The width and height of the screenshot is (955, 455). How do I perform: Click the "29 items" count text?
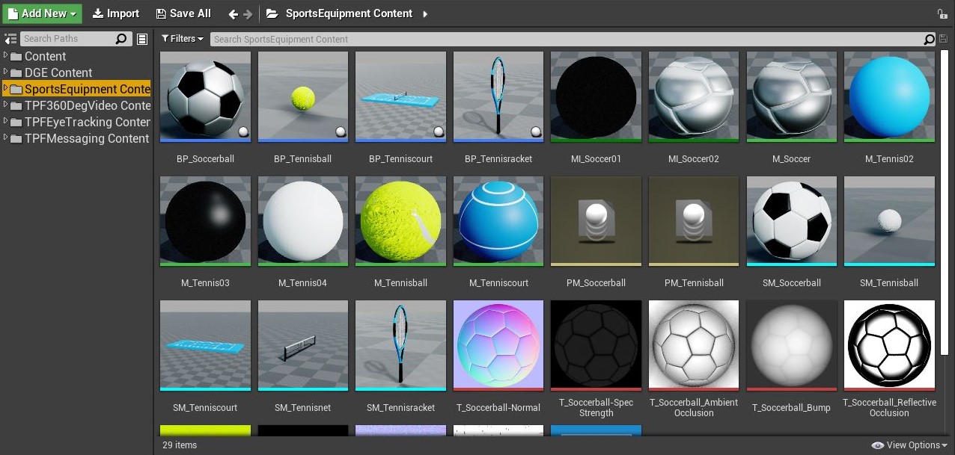pyautogui.click(x=180, y=445)
